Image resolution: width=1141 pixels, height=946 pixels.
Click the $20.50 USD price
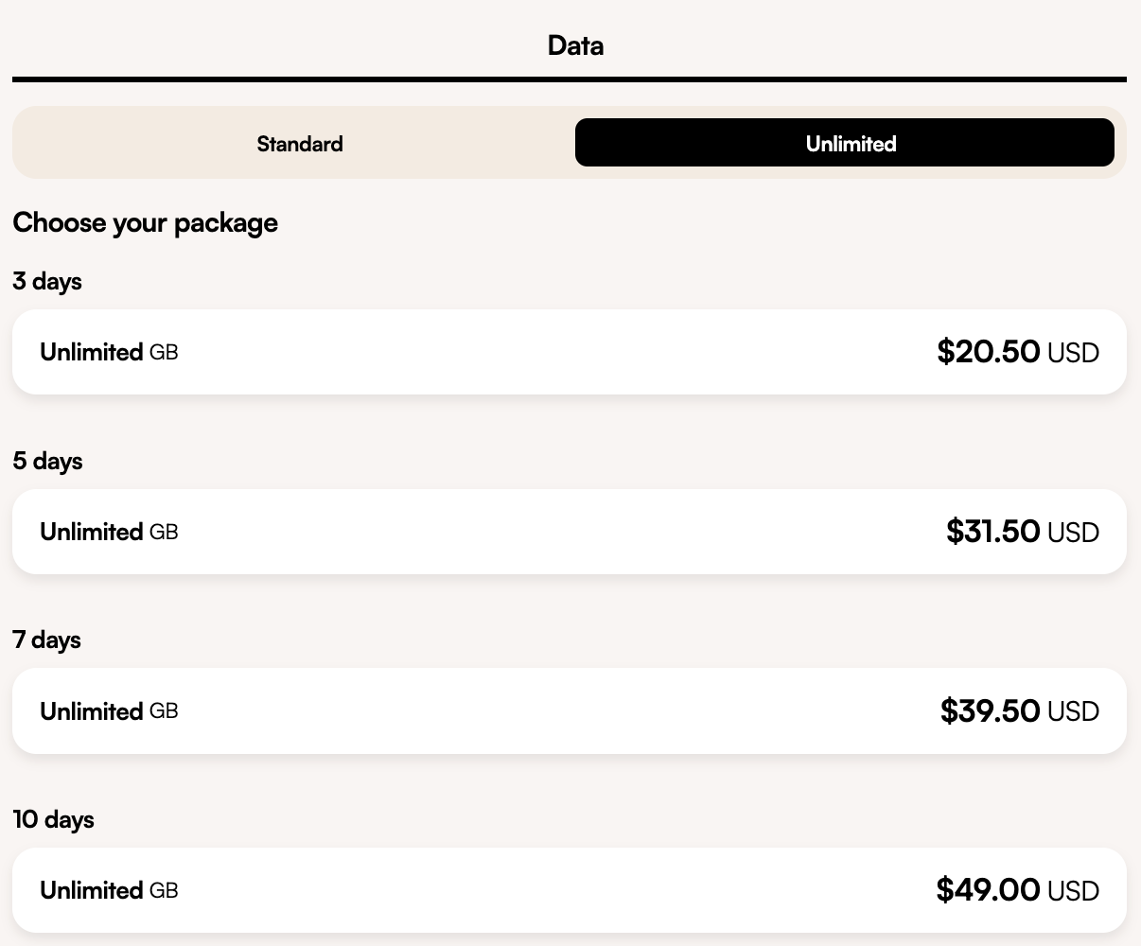point(1018,352)
